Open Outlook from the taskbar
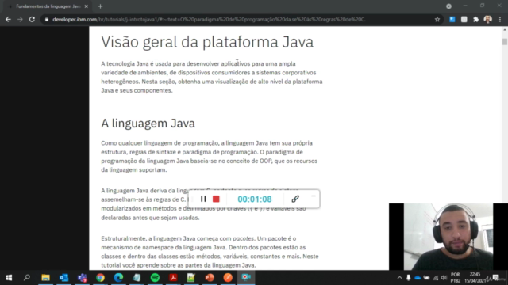 click(x=63, y=278)
